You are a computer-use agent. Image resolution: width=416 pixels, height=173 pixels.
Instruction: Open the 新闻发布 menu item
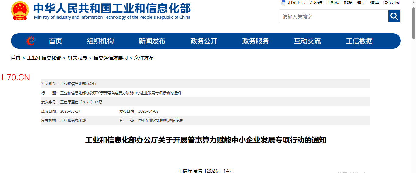[152, 41]
